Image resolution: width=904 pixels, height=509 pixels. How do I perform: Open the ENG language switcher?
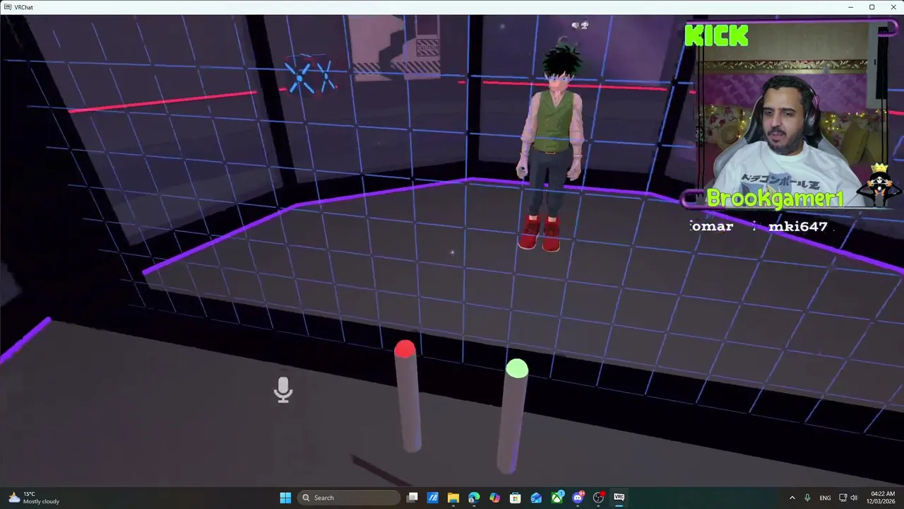(x=825, y=498)
